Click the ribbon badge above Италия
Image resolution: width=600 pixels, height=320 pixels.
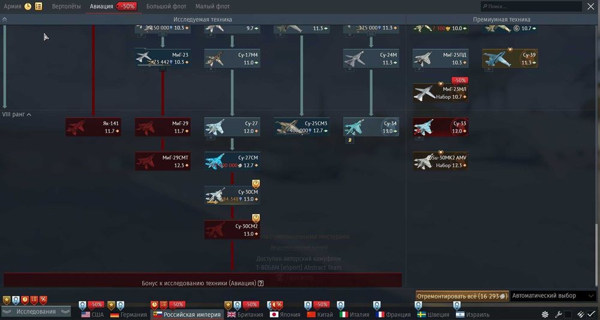(x=341, y=305)
